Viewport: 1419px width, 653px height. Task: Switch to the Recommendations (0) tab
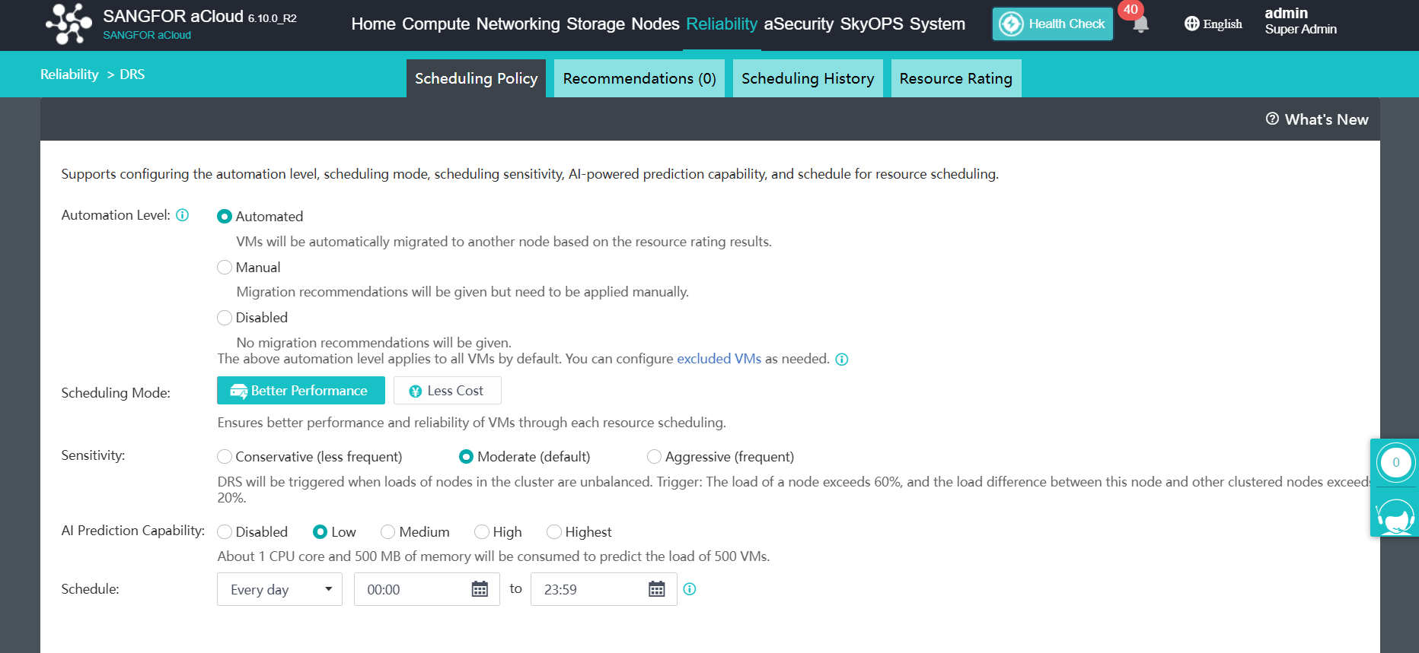point(639,78)
